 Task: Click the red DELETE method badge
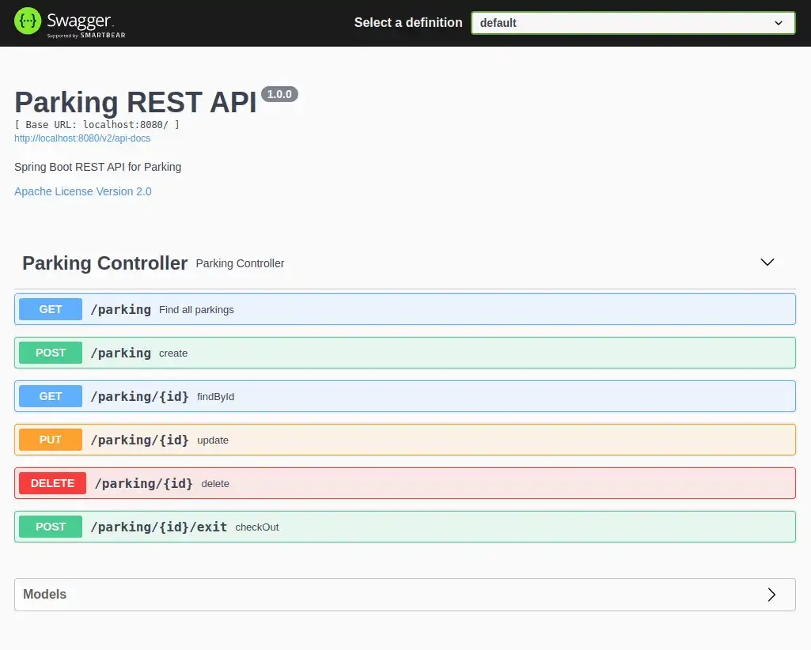(x=52, y=483)
